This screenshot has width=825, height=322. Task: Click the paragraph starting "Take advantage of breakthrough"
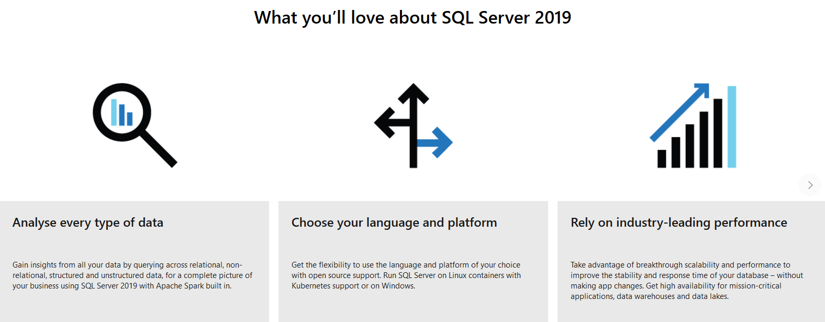686,281
